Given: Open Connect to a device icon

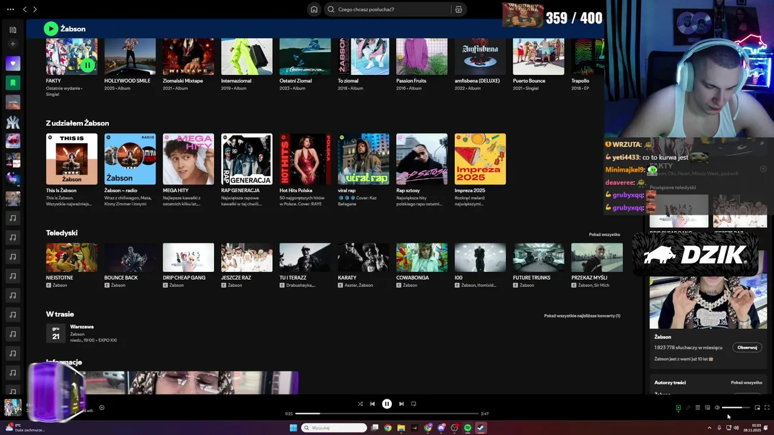Looking at the screenshot, I should [x=707, y=407].
